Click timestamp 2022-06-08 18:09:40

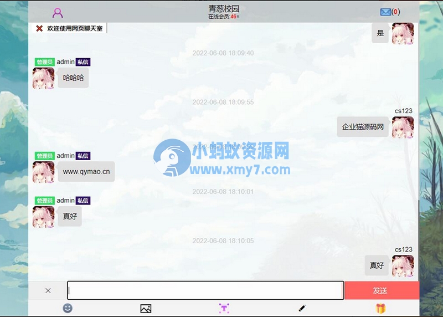[x=223, y=53]
